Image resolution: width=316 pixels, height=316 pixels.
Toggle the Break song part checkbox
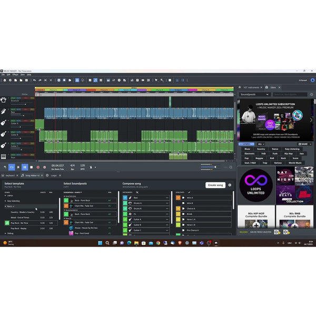tap(178, 214)
